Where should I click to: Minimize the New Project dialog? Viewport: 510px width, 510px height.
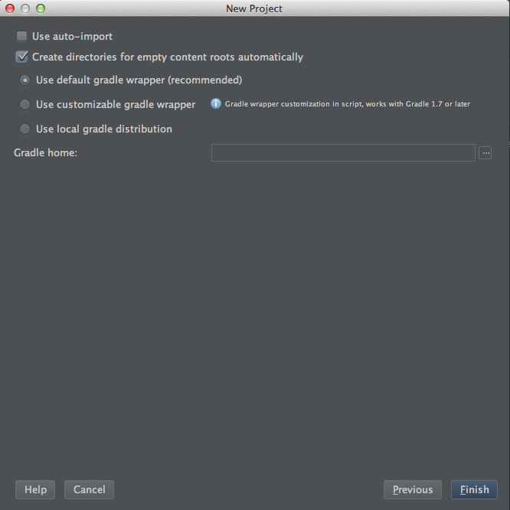click(x=25, y=8)
